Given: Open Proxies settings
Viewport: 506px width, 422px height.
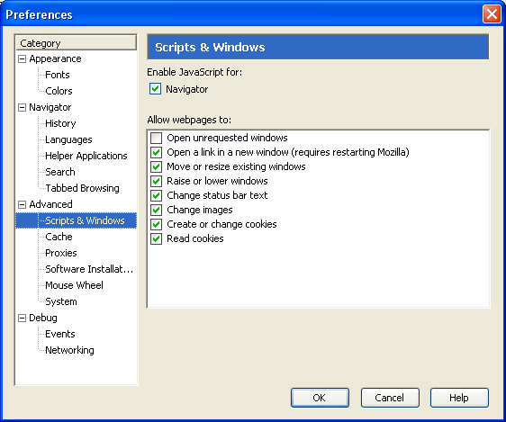Looking at the screenshot, I should [61, 253].
